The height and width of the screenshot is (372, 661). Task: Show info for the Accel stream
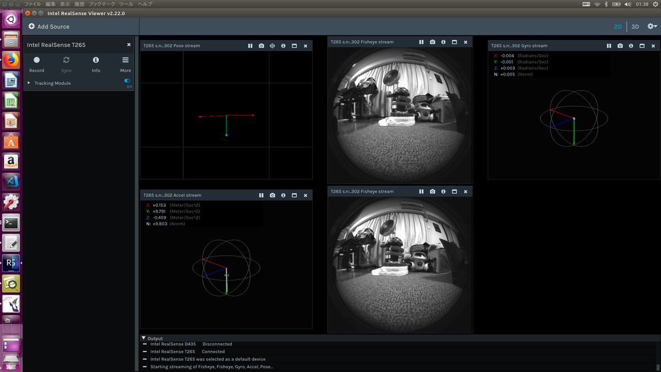tap(283, 195)
